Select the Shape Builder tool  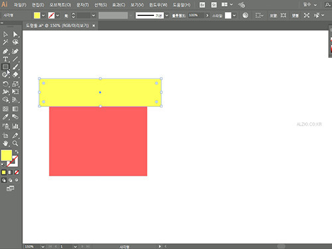coord(5,100)
